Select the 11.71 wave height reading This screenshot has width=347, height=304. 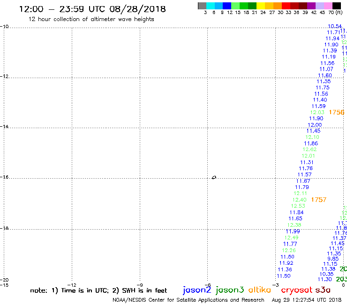(x=333, y=32)
